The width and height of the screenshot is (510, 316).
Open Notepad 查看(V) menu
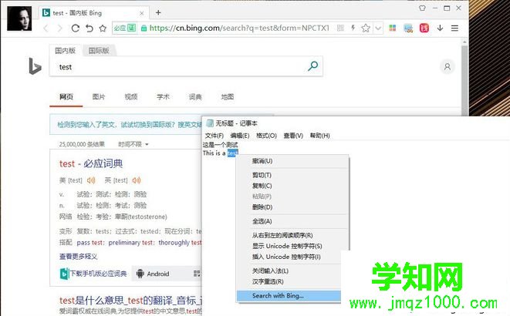pos(293,136)
